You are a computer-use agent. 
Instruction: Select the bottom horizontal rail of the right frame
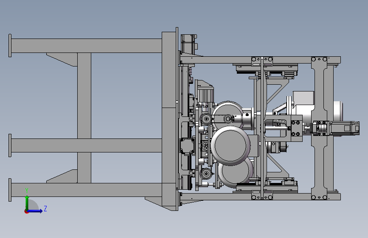click(x=260, y=196)
